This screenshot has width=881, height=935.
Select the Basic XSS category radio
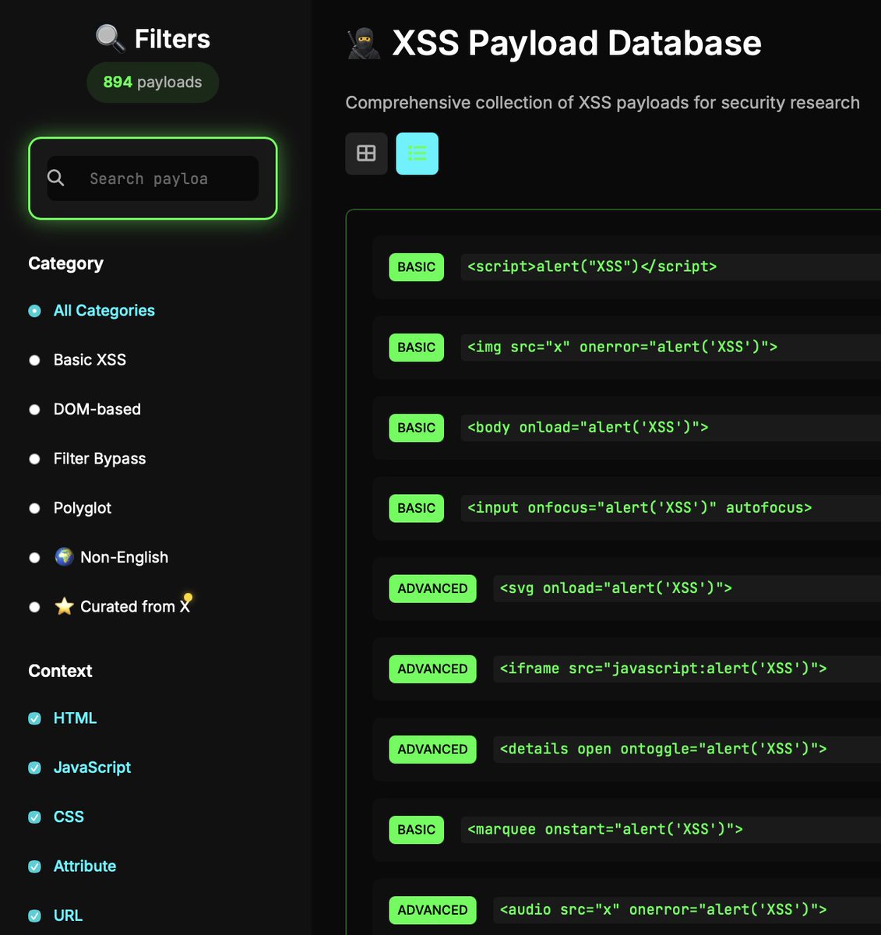pos(34,360)
